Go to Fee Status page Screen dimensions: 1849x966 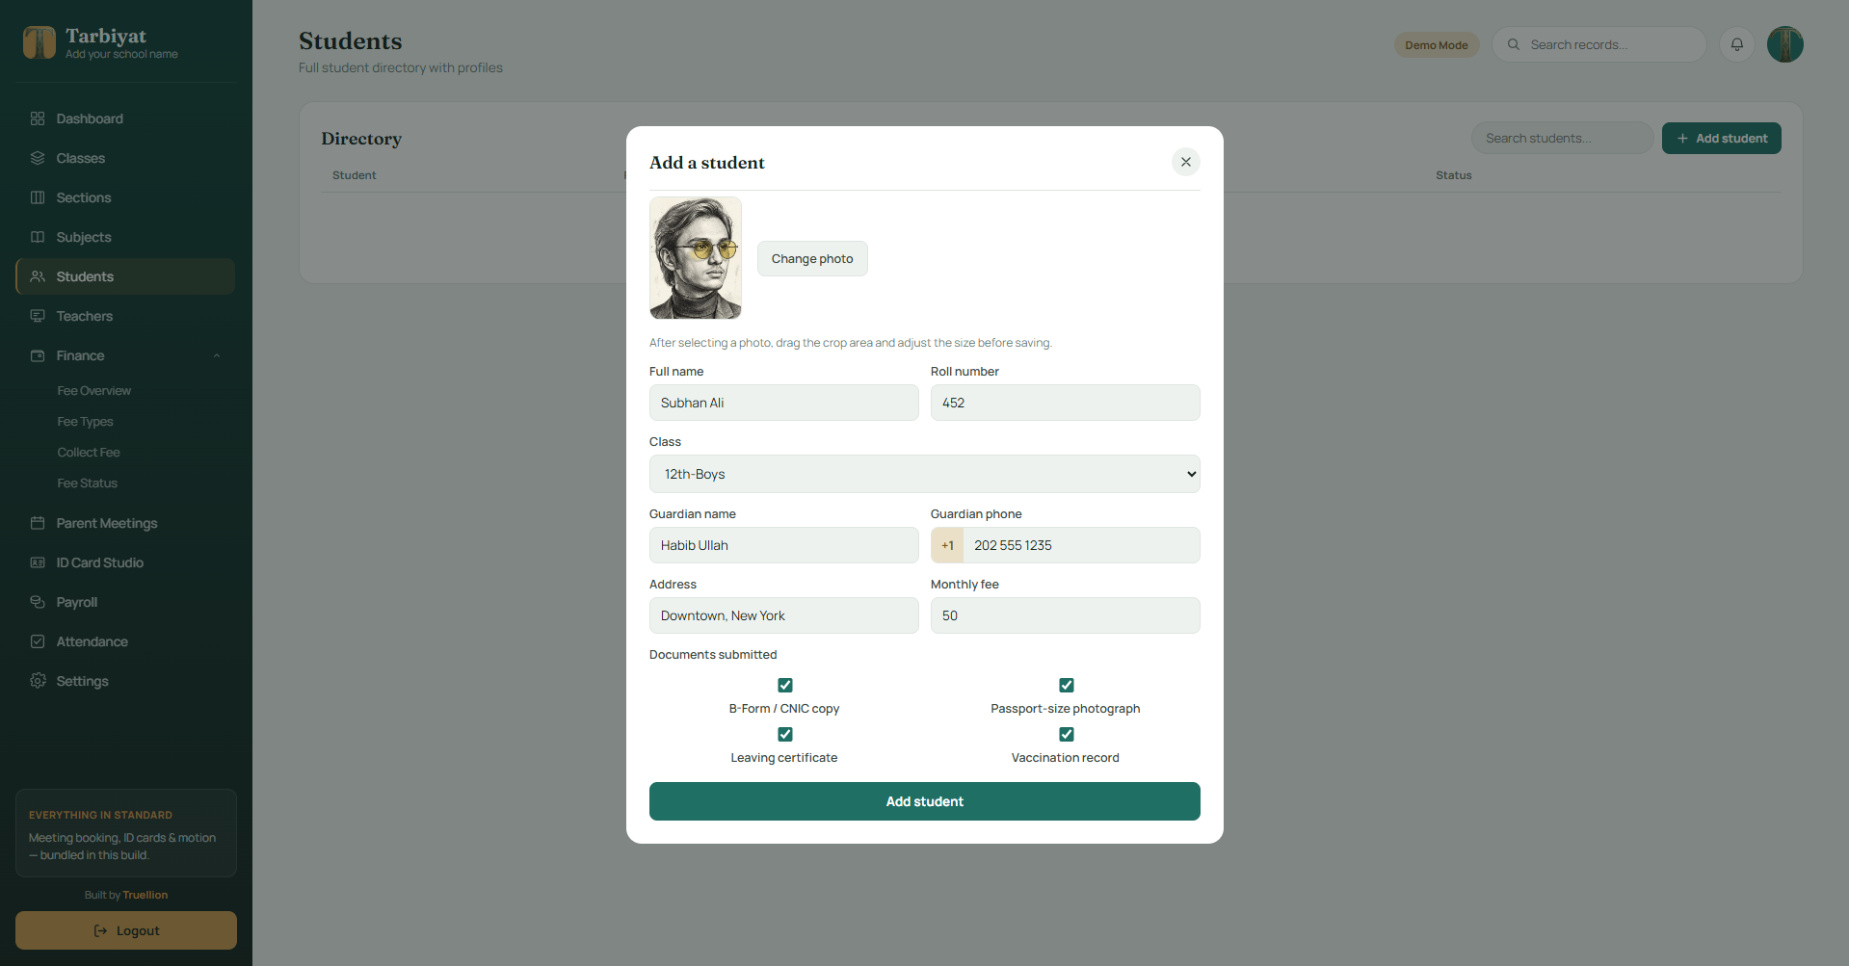coord(87,483)
